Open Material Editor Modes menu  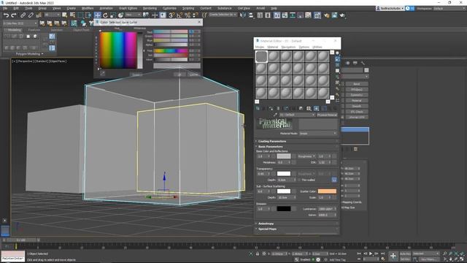pyautogui.click(x=260, y=47)
